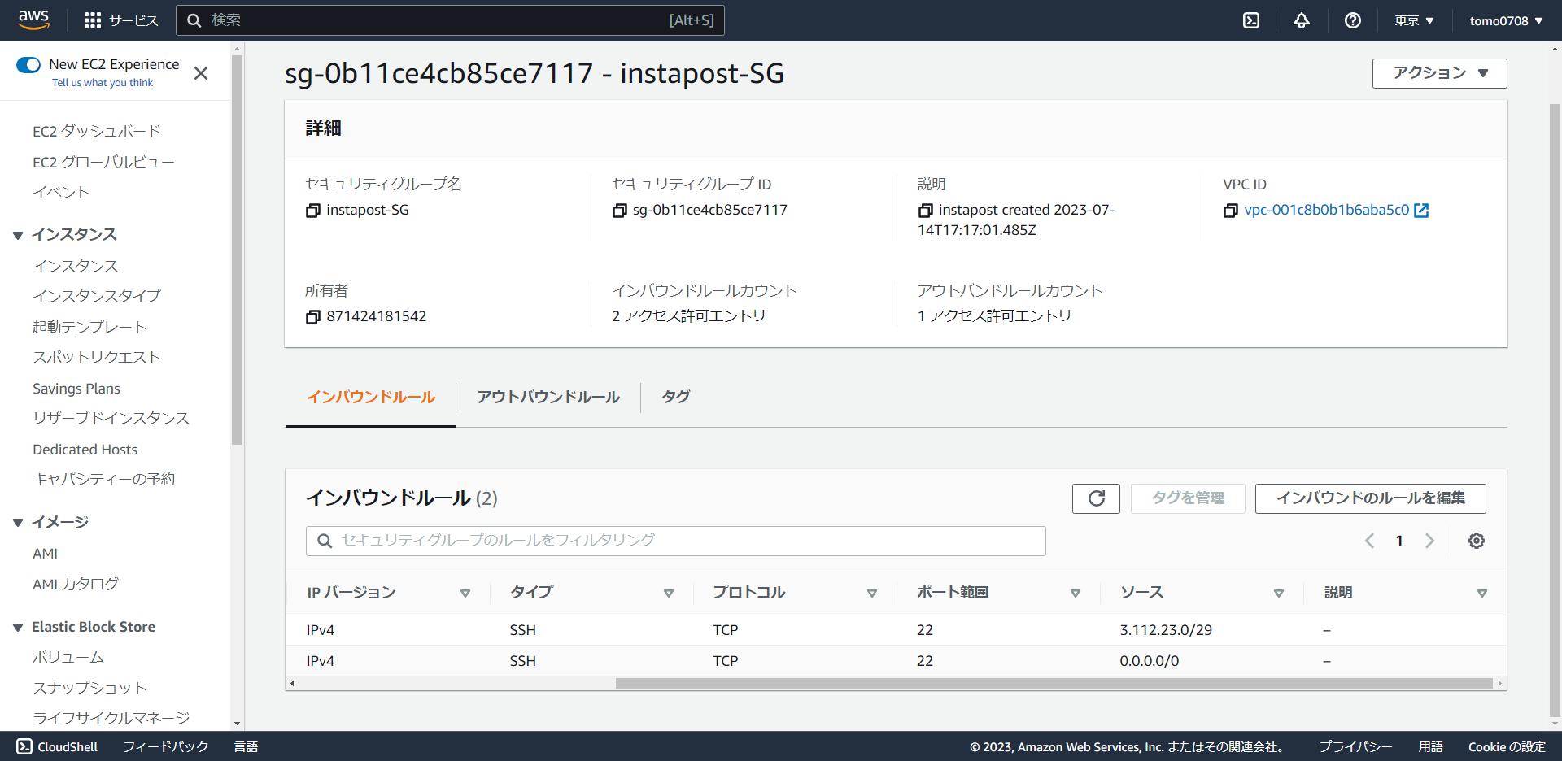Viewport: 1562px width, 761px height.
Task: Refresh the inbound rules table
Action: [x=1096, y=498]
